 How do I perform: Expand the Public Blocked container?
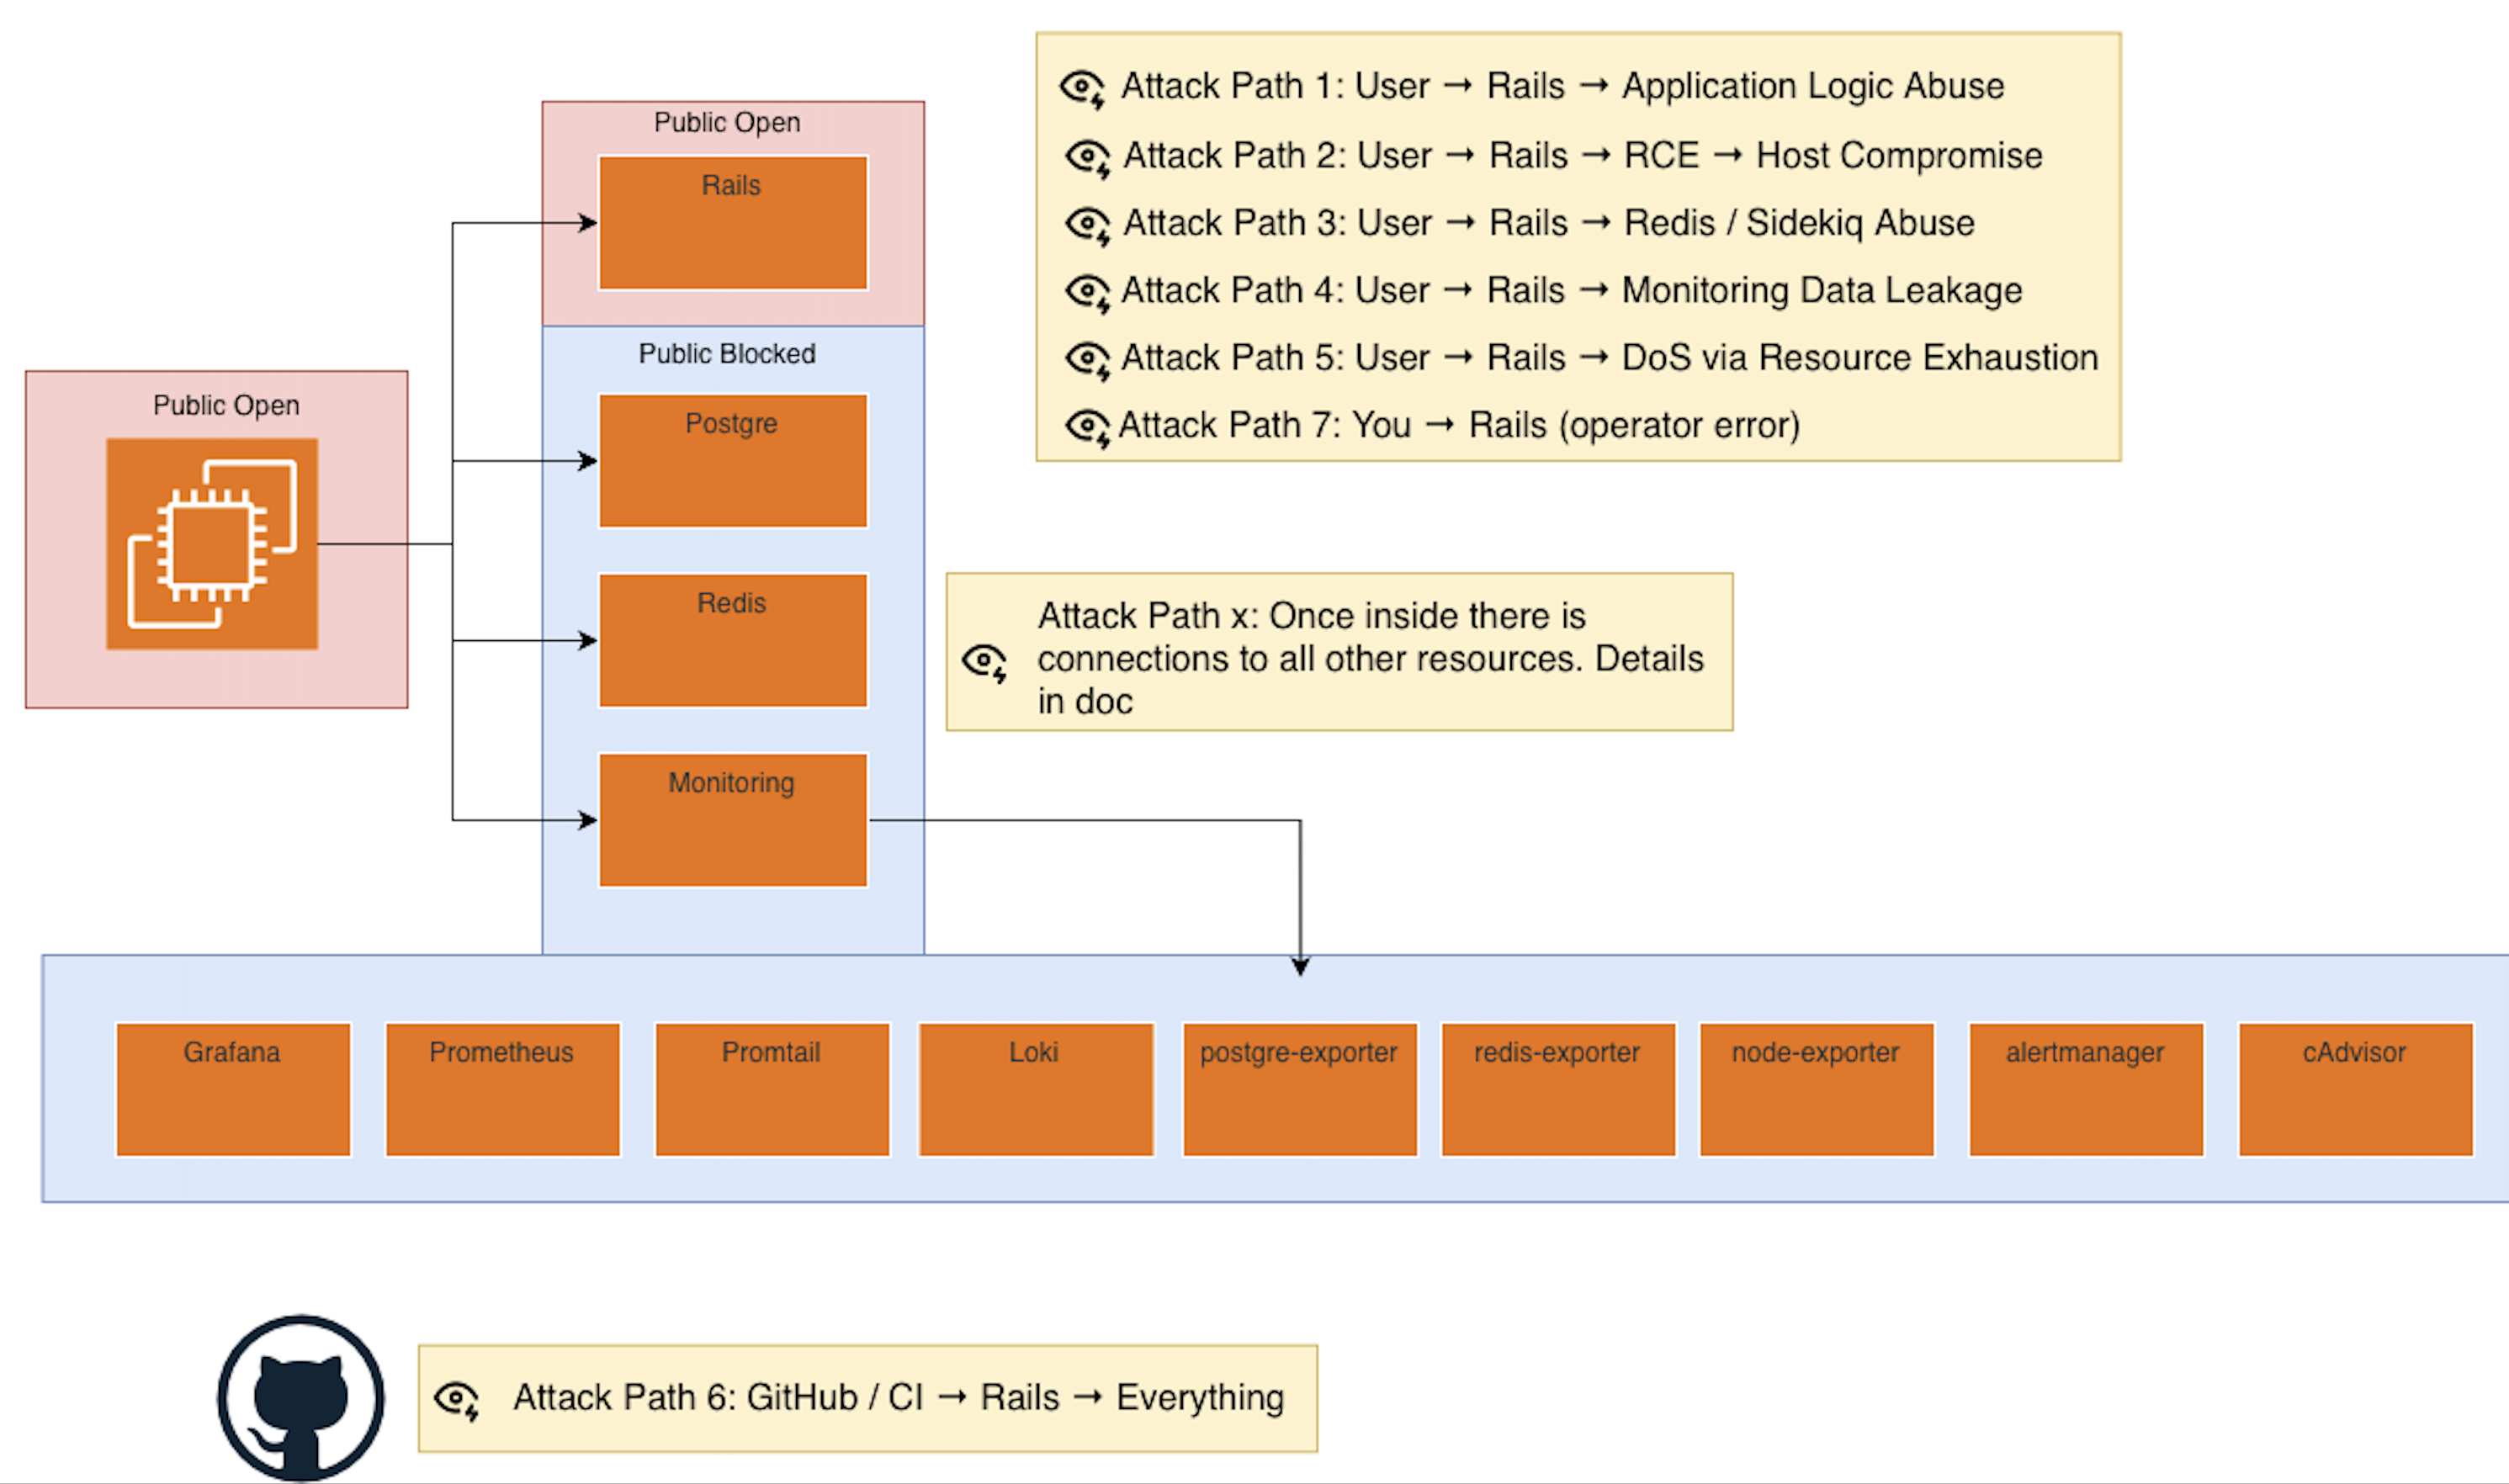[728, 353]
